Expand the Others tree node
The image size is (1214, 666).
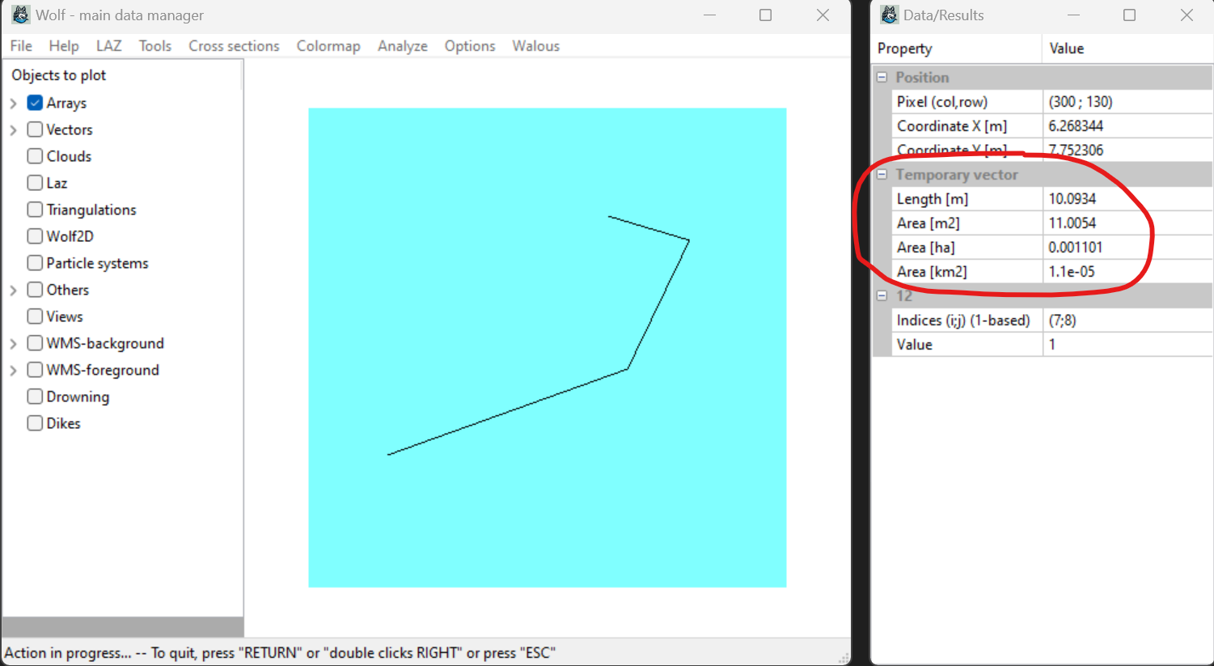pos(14,290)
